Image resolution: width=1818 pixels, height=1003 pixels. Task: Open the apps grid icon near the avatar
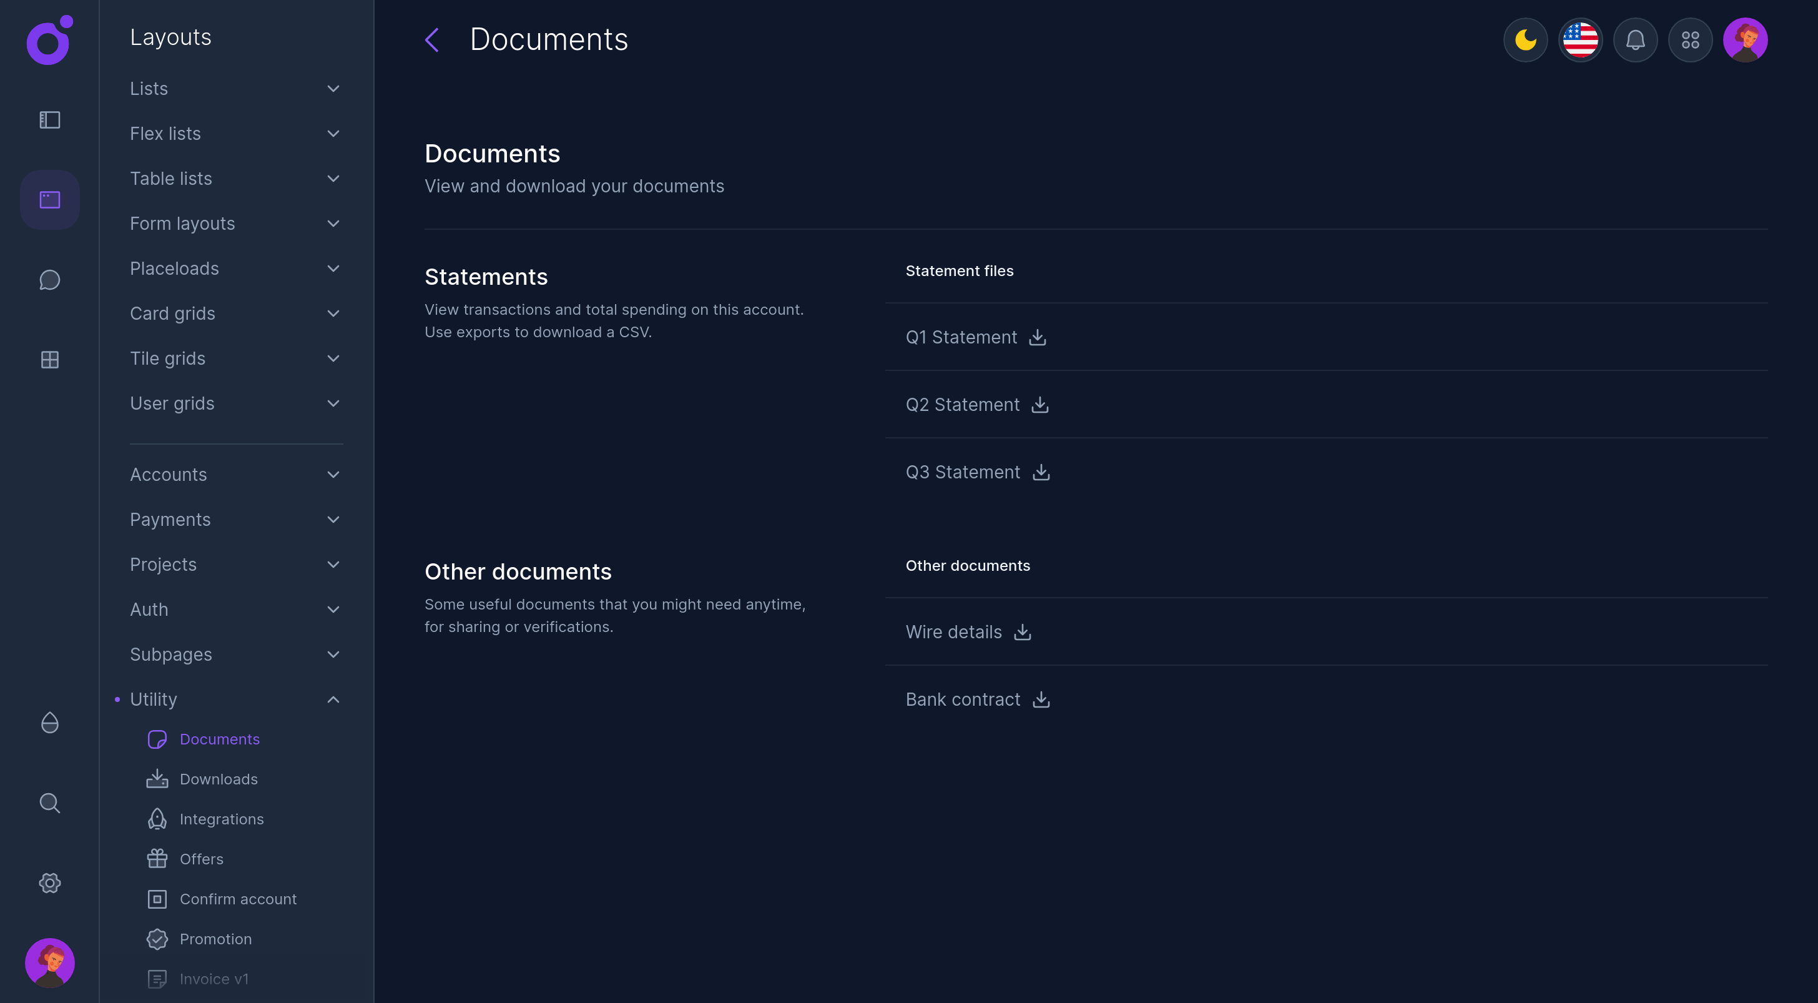[x=1690, y=40]
